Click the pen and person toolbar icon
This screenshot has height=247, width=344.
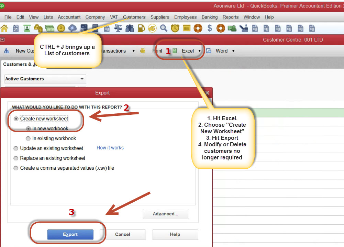tap(244, 28)
